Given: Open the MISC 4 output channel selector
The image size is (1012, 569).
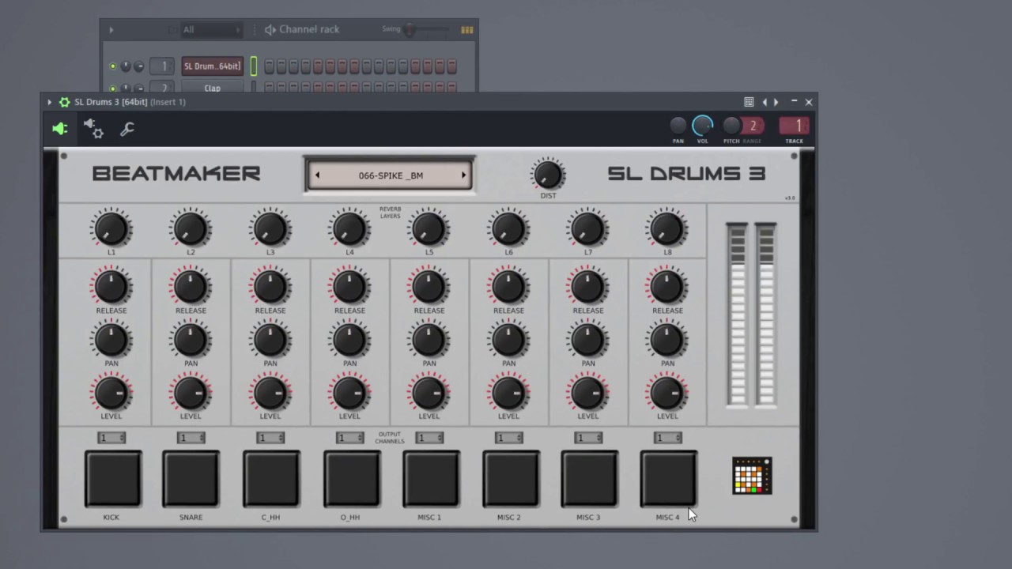Looking at the screenshot, I should coord(667,438).
